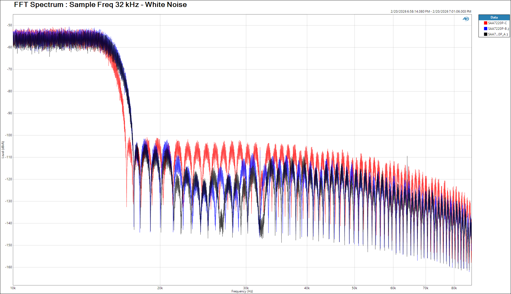Viewport: 511px width, 294px height.
Task: Select the SAA7220P-B legend label
Action: click(497, 29)
